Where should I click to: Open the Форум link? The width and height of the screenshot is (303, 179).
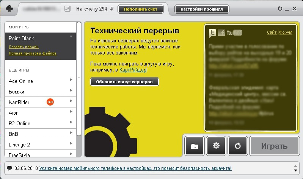(286, 33)
